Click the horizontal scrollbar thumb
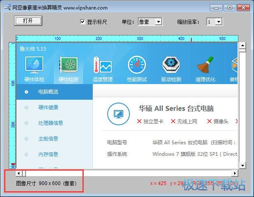Viewport: 254px width, 197px height. [x=24, y=174]
